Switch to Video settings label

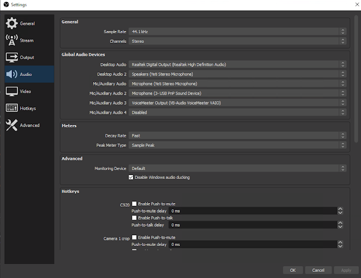tap(25, 91)
